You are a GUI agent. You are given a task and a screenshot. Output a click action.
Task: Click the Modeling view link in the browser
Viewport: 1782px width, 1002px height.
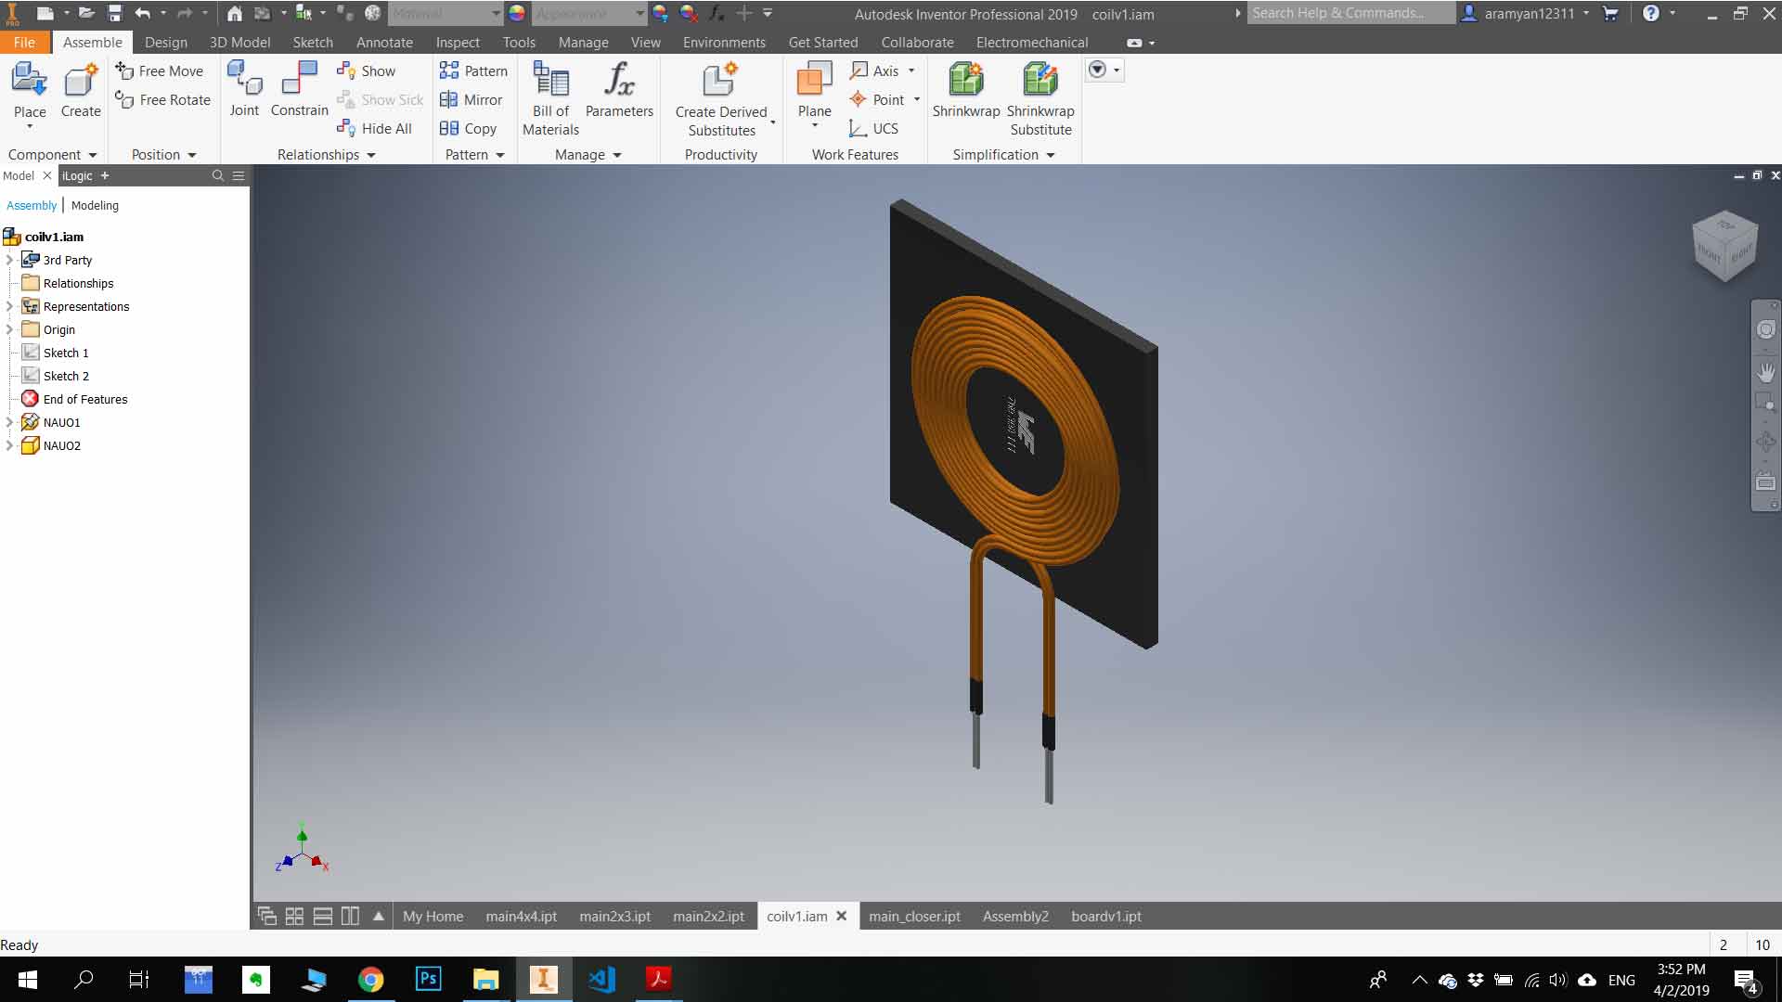tap(95, 205)
